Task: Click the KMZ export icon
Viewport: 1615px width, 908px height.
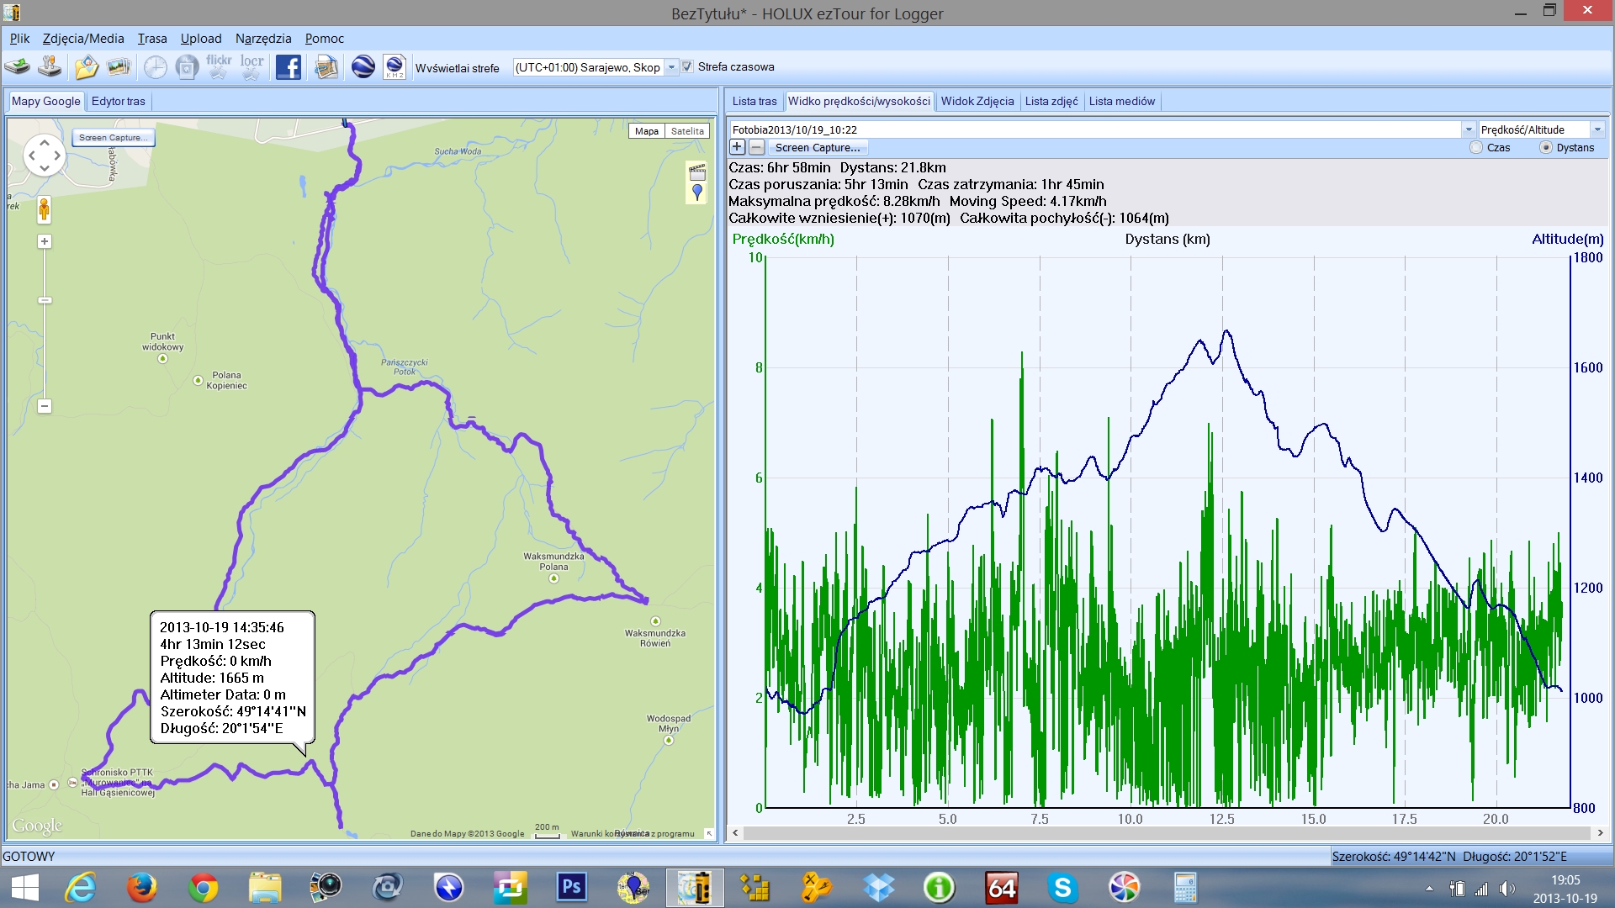Action: click(x=394, y=67)
